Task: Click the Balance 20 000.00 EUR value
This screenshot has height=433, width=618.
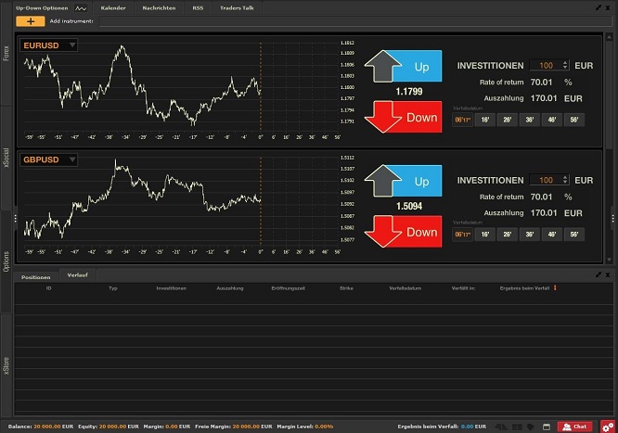Action: [53, 427]
